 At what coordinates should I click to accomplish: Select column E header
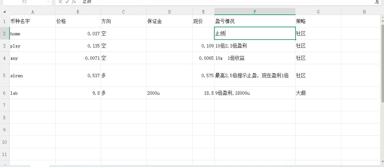click(x=203, y=12)
